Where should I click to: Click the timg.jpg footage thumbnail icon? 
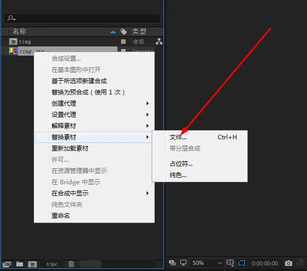pyautogui.click(x=13, y=51)
